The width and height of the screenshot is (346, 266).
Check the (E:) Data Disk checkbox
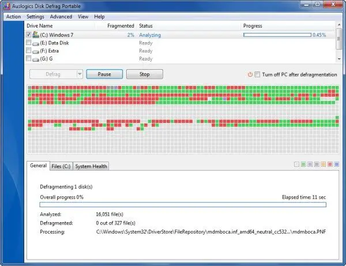[28, 42]
